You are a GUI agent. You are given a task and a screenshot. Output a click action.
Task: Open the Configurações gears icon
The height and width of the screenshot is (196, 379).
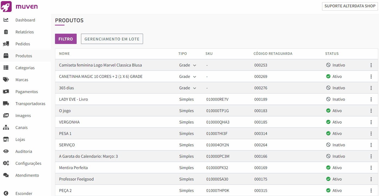(x=6, y=163)
